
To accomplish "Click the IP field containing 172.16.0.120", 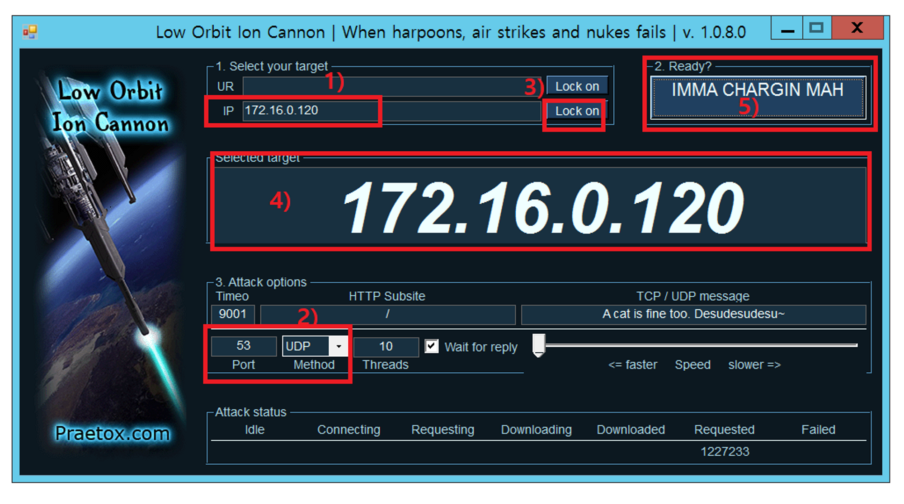I will pos(392,111).
